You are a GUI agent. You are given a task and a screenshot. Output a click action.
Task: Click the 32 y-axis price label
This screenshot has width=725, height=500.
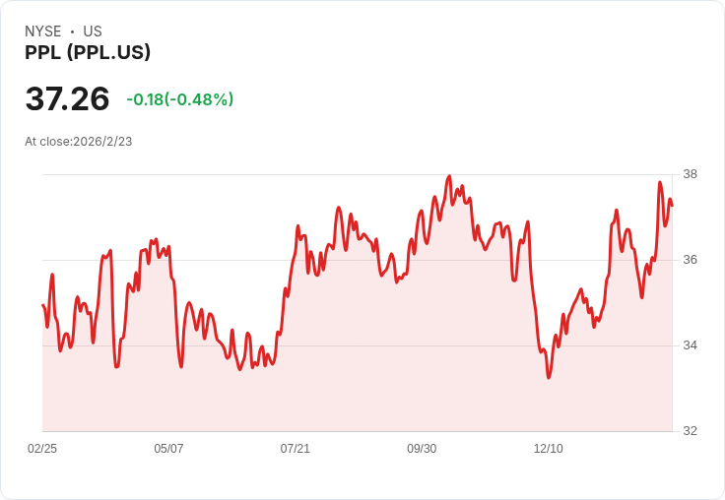691,431
